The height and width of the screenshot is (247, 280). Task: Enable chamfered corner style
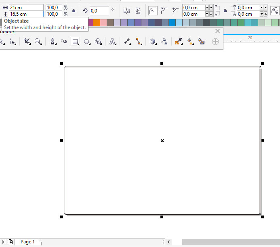[x=175, y=11]
